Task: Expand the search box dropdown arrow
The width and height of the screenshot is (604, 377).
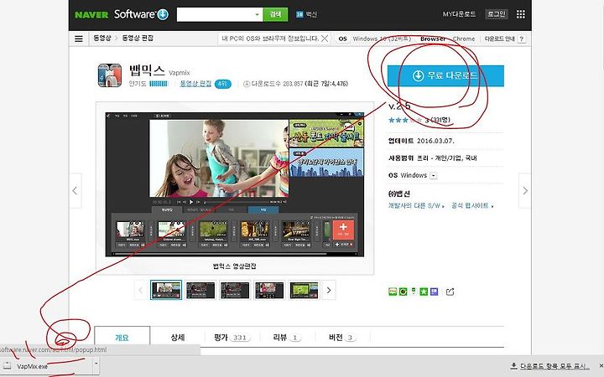Action: [258, 14]
